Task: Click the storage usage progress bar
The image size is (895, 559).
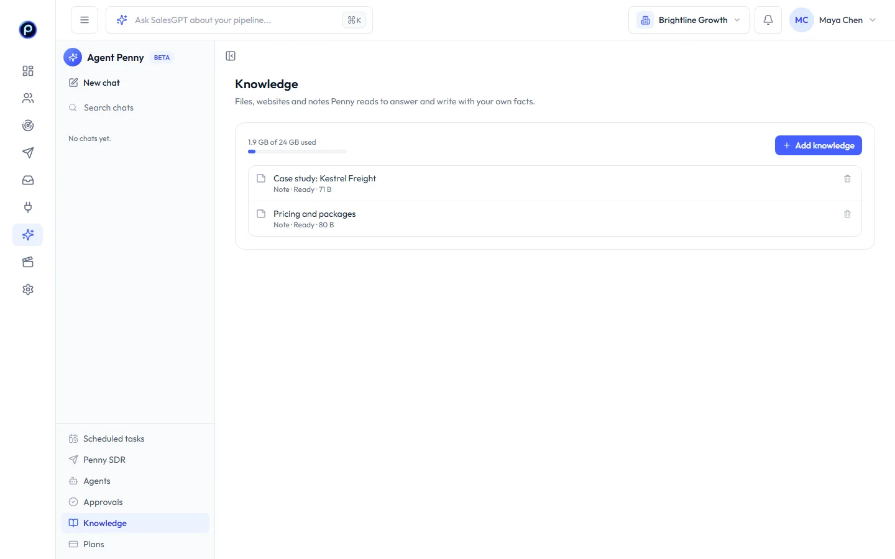Action: [298, 152]
